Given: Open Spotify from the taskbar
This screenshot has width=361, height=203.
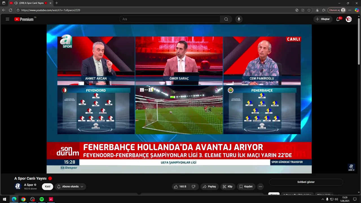Looking at the screenshot, I should tap(42, 199).
